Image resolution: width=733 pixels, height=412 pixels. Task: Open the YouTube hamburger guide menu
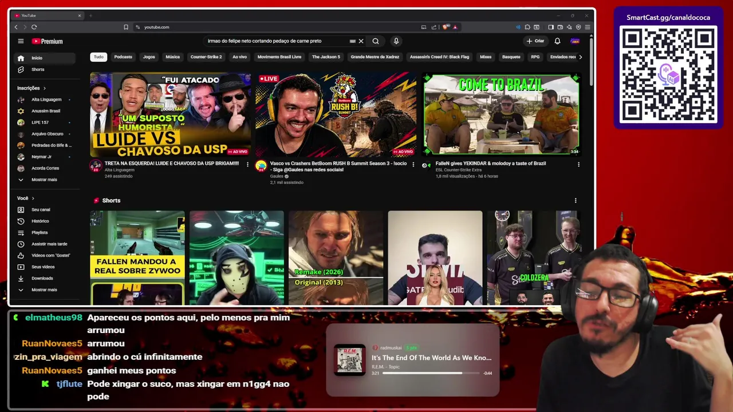[x=21, y=41]
